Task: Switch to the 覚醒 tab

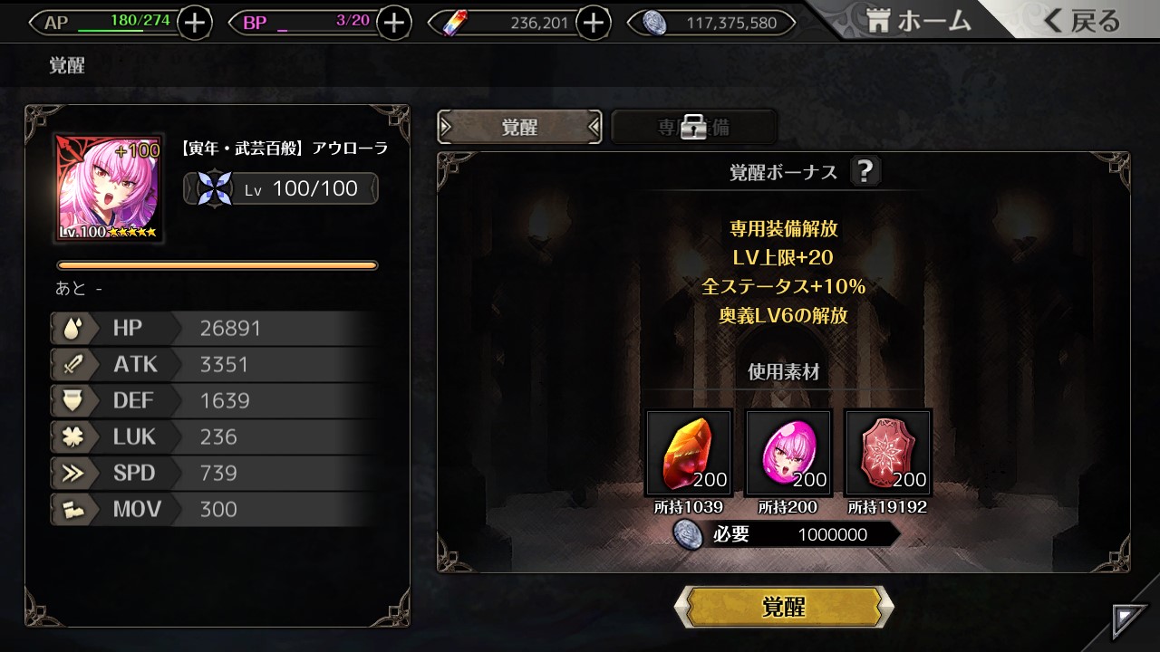Action: (x=519, y=128)
